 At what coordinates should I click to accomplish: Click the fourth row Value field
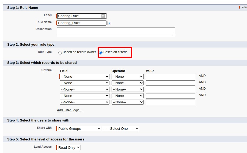[x=170, y=96]
